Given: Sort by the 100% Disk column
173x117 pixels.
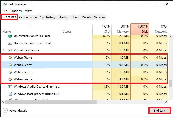Looking at the screenshot, I should tap(140, 29).
